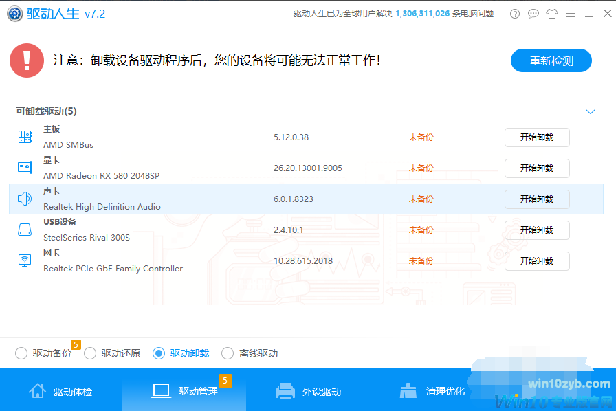Select the Realtek audio speaker icon
Screen dimensions: 616x411
click(25, 199)
